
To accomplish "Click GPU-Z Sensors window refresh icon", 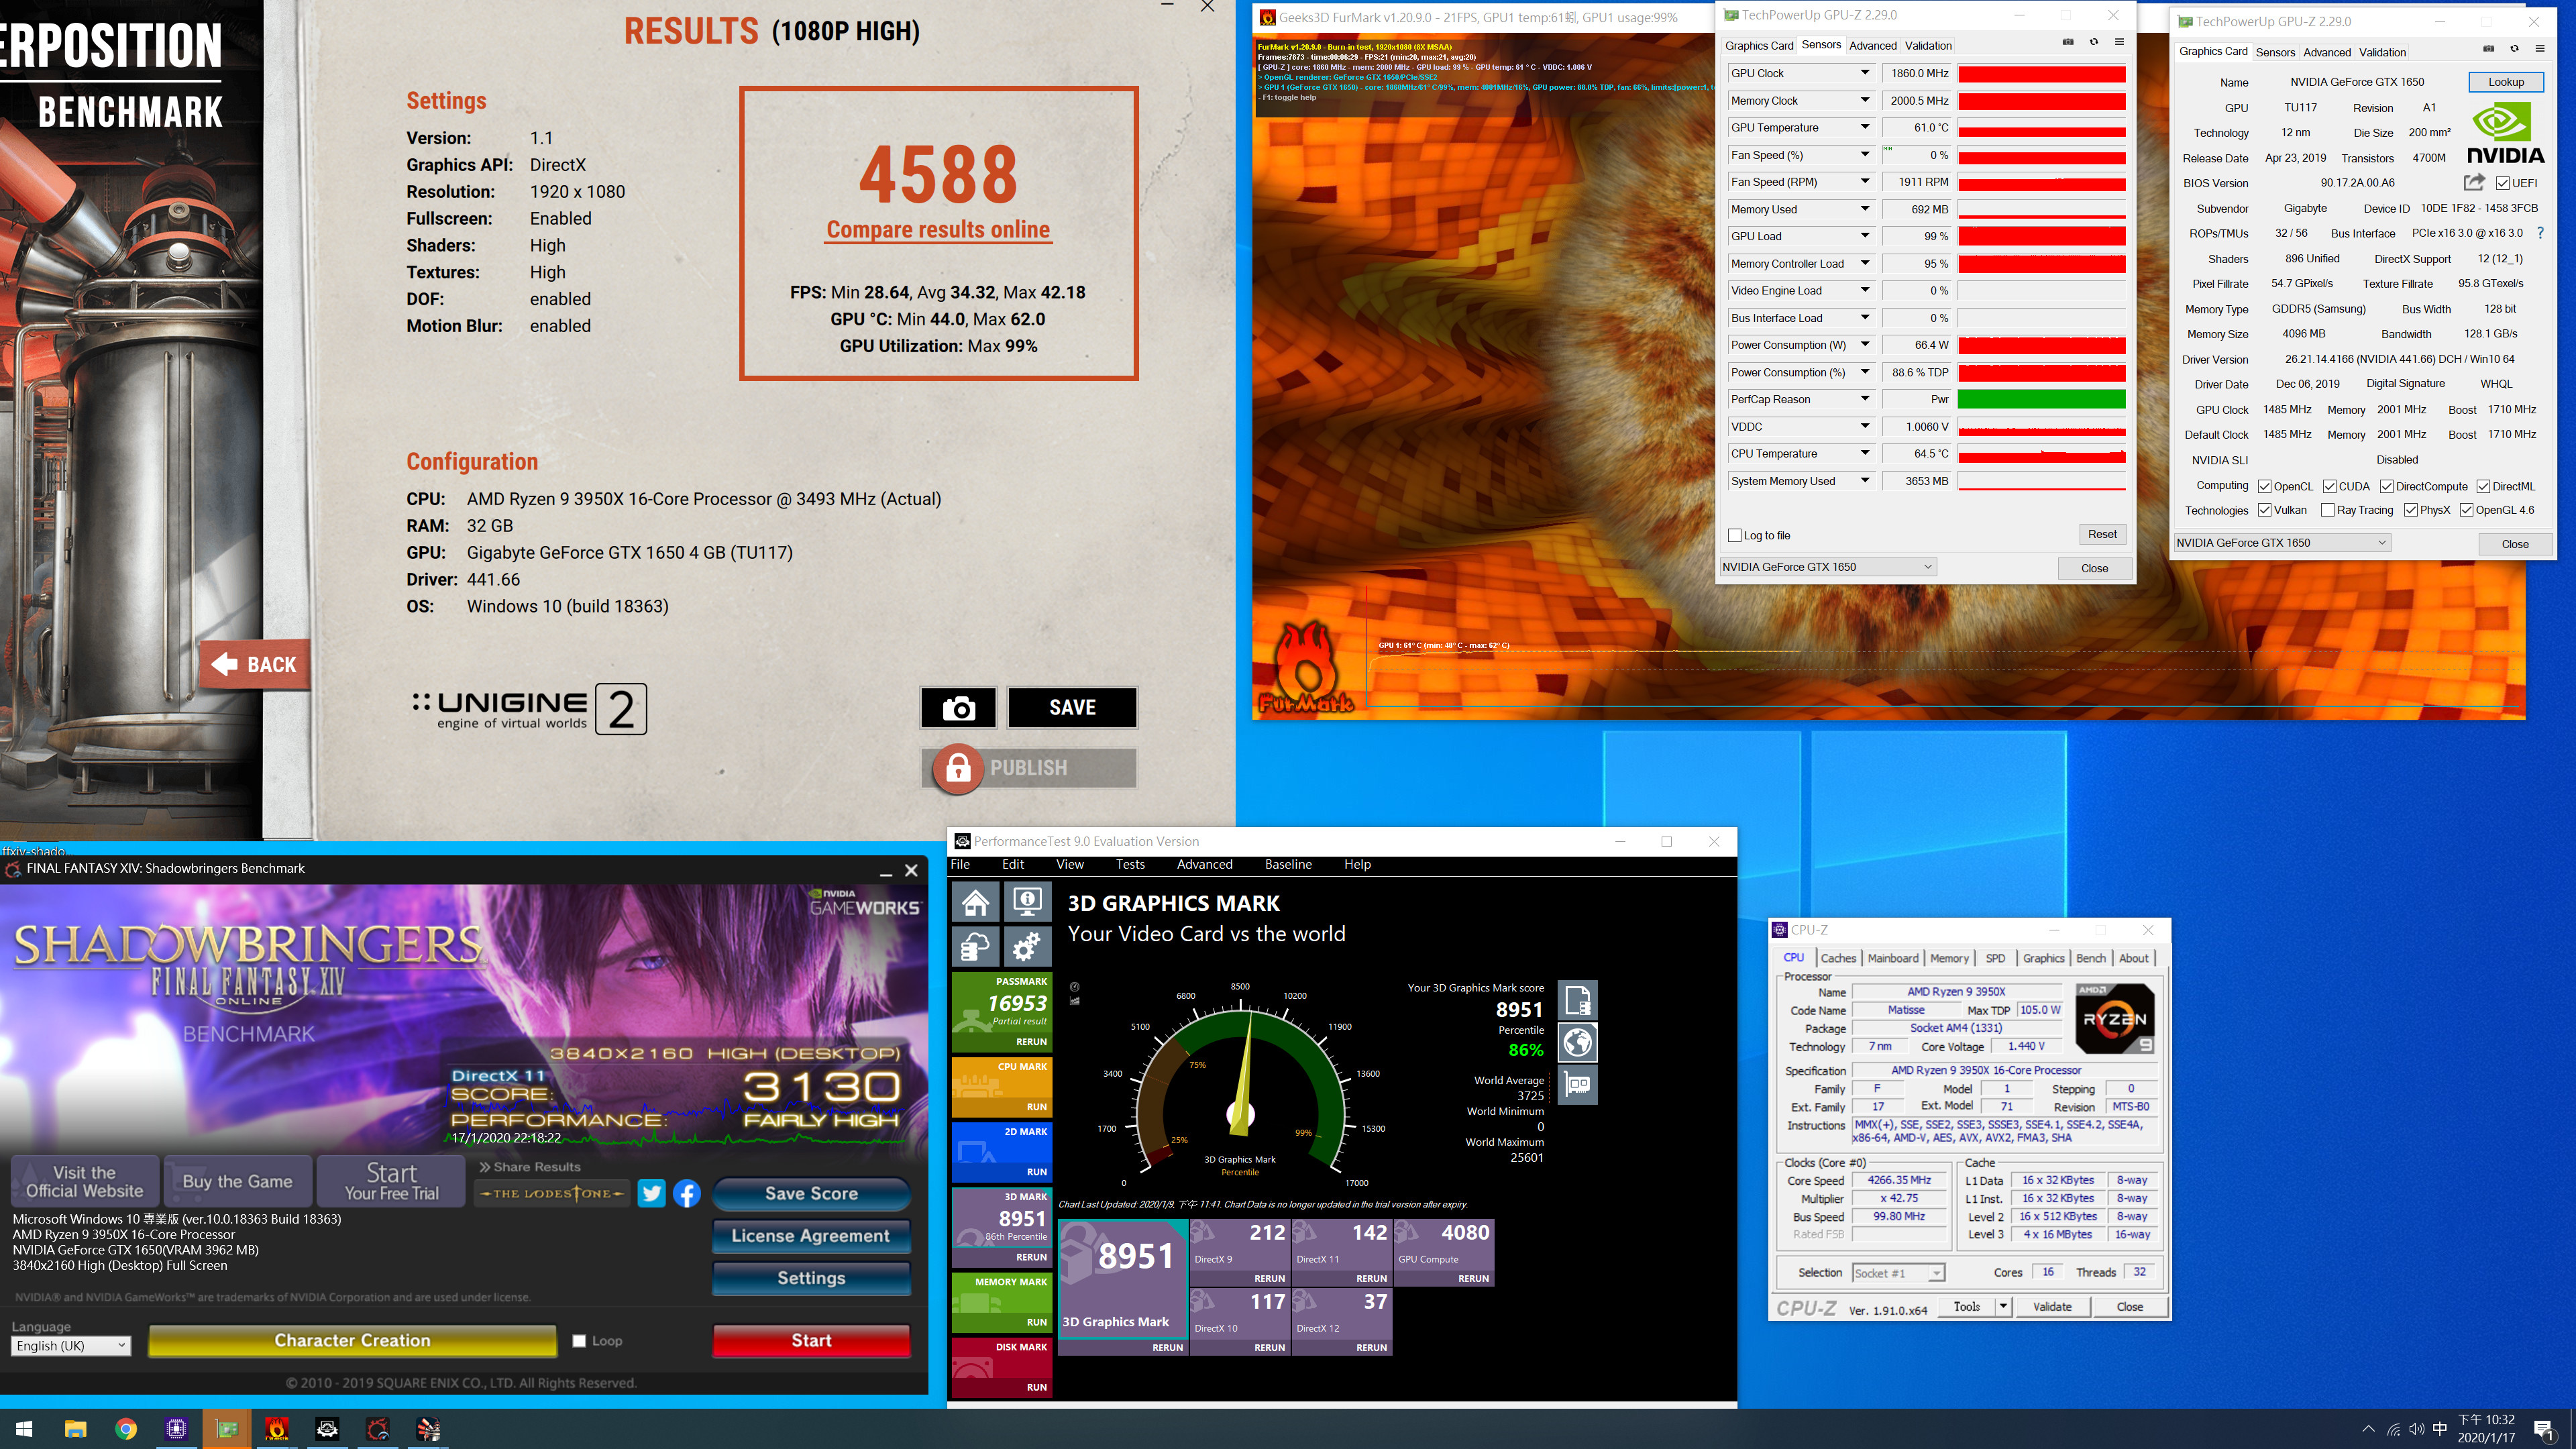I will 2094,42.
